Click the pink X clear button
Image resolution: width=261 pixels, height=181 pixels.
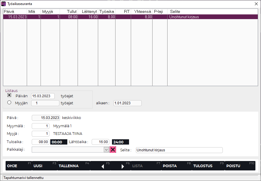(x=113, y=150)
